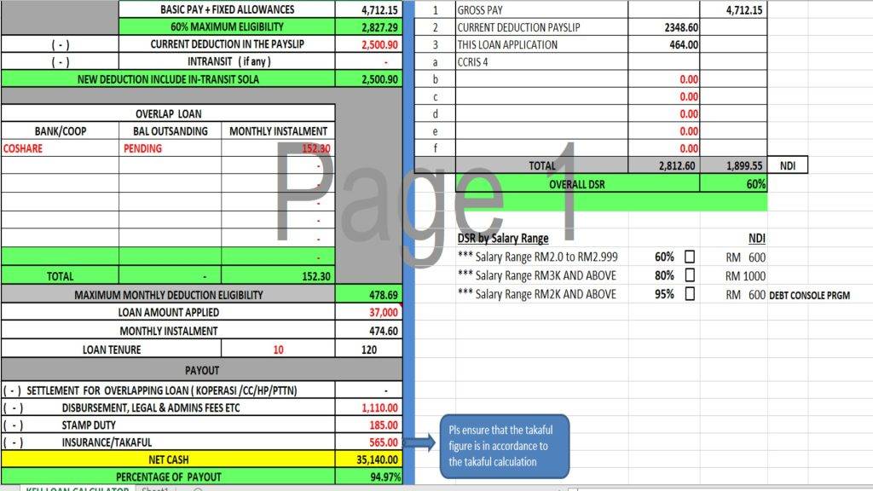The image size is (873, 491).
Task: Click the OVERLAP LOAN table title
Action: [168, 113]
